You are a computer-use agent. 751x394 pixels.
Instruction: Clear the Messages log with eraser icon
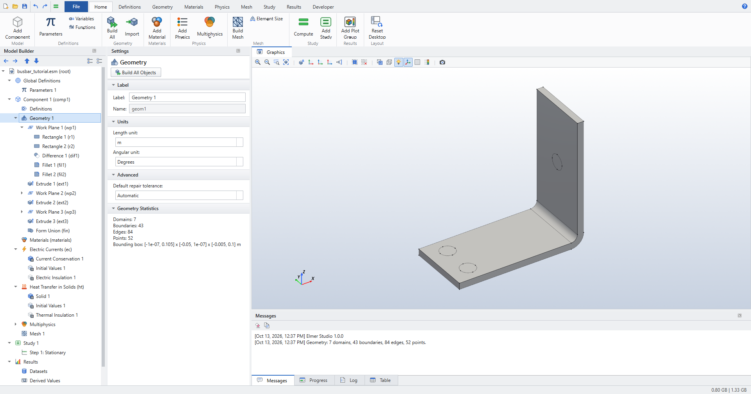coord(258,325)
